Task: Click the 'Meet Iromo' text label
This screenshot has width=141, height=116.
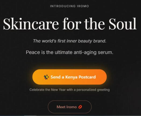Action: 67,107
